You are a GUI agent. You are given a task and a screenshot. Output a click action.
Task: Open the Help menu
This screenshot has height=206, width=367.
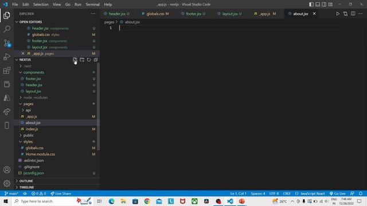108,5
